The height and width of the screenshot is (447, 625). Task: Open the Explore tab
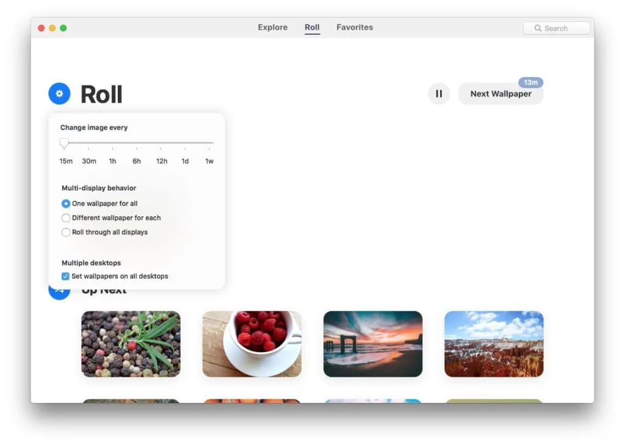click(273, 27)
